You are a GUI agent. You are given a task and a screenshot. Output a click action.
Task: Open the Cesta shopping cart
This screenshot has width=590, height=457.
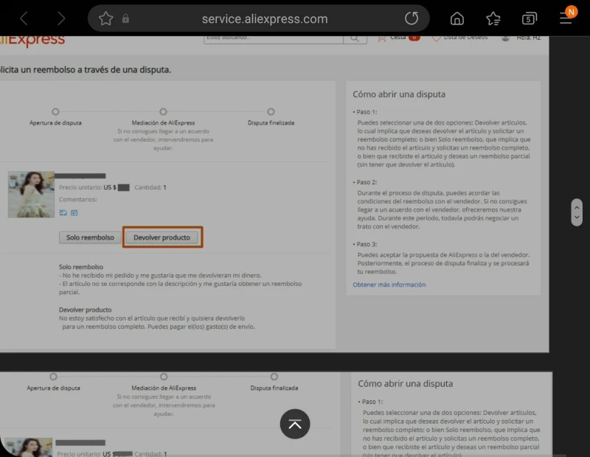[398, 38]
